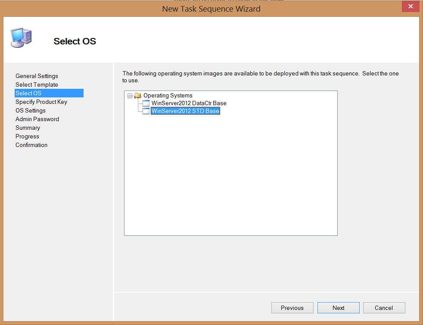Screen dimensions: 423x325
Task: Select the Operating Systems root folder label
Action: coord(168,96)
